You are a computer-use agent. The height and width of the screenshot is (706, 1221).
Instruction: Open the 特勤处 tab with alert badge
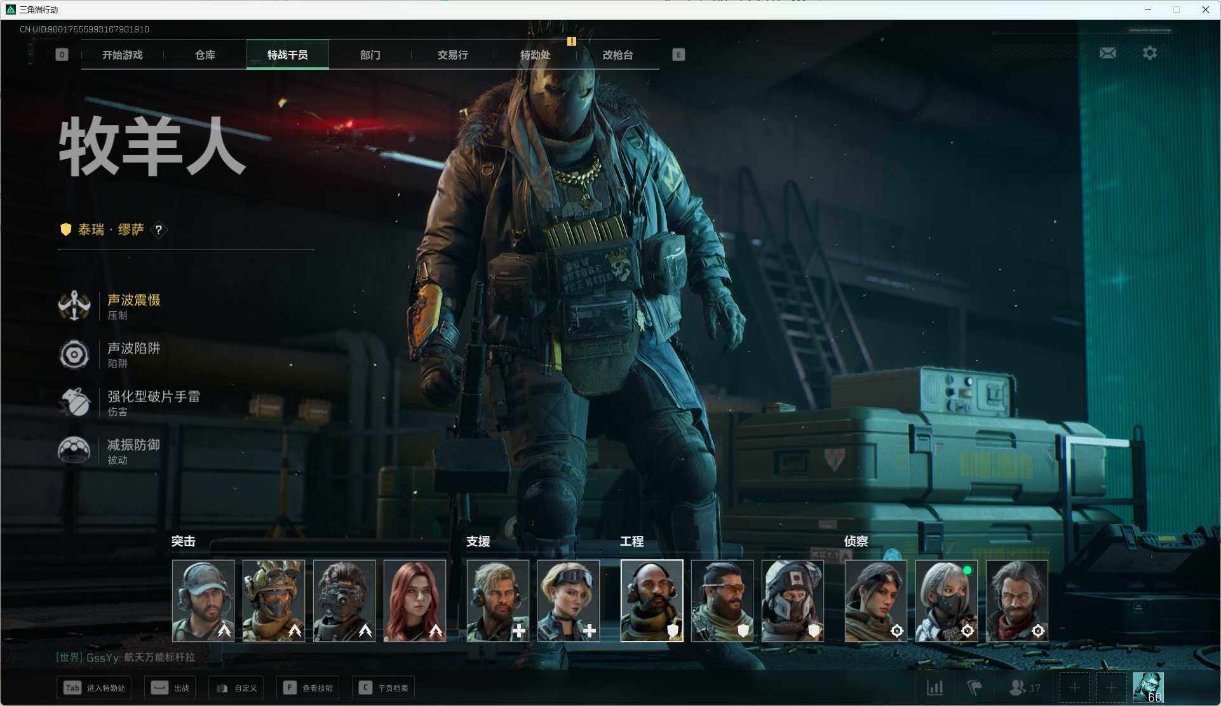click(x=535, y=55)
